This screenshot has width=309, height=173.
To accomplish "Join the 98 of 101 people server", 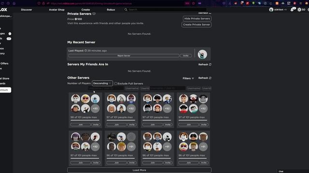I will tap(81, 124).
